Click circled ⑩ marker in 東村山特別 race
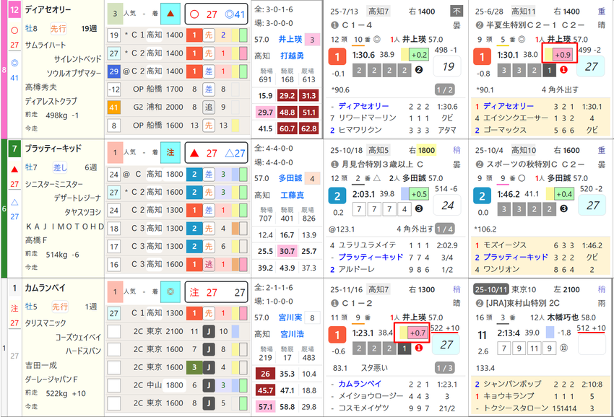The height and width of the screenshot is (417, 614). (563, 348)
